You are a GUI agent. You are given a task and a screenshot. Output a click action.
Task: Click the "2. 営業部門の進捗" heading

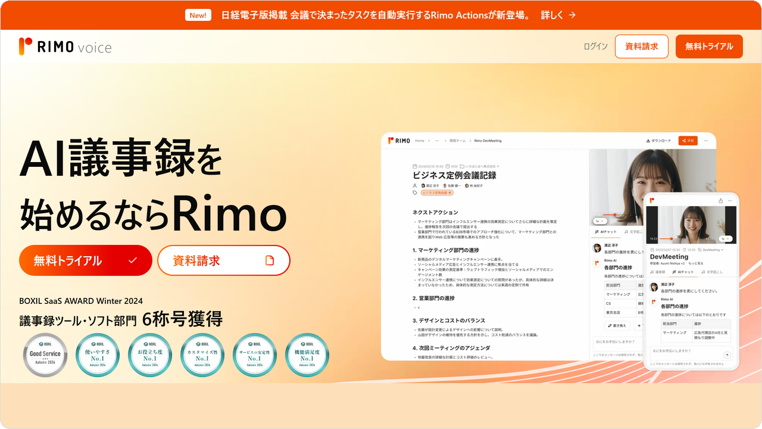pos(433,298)
